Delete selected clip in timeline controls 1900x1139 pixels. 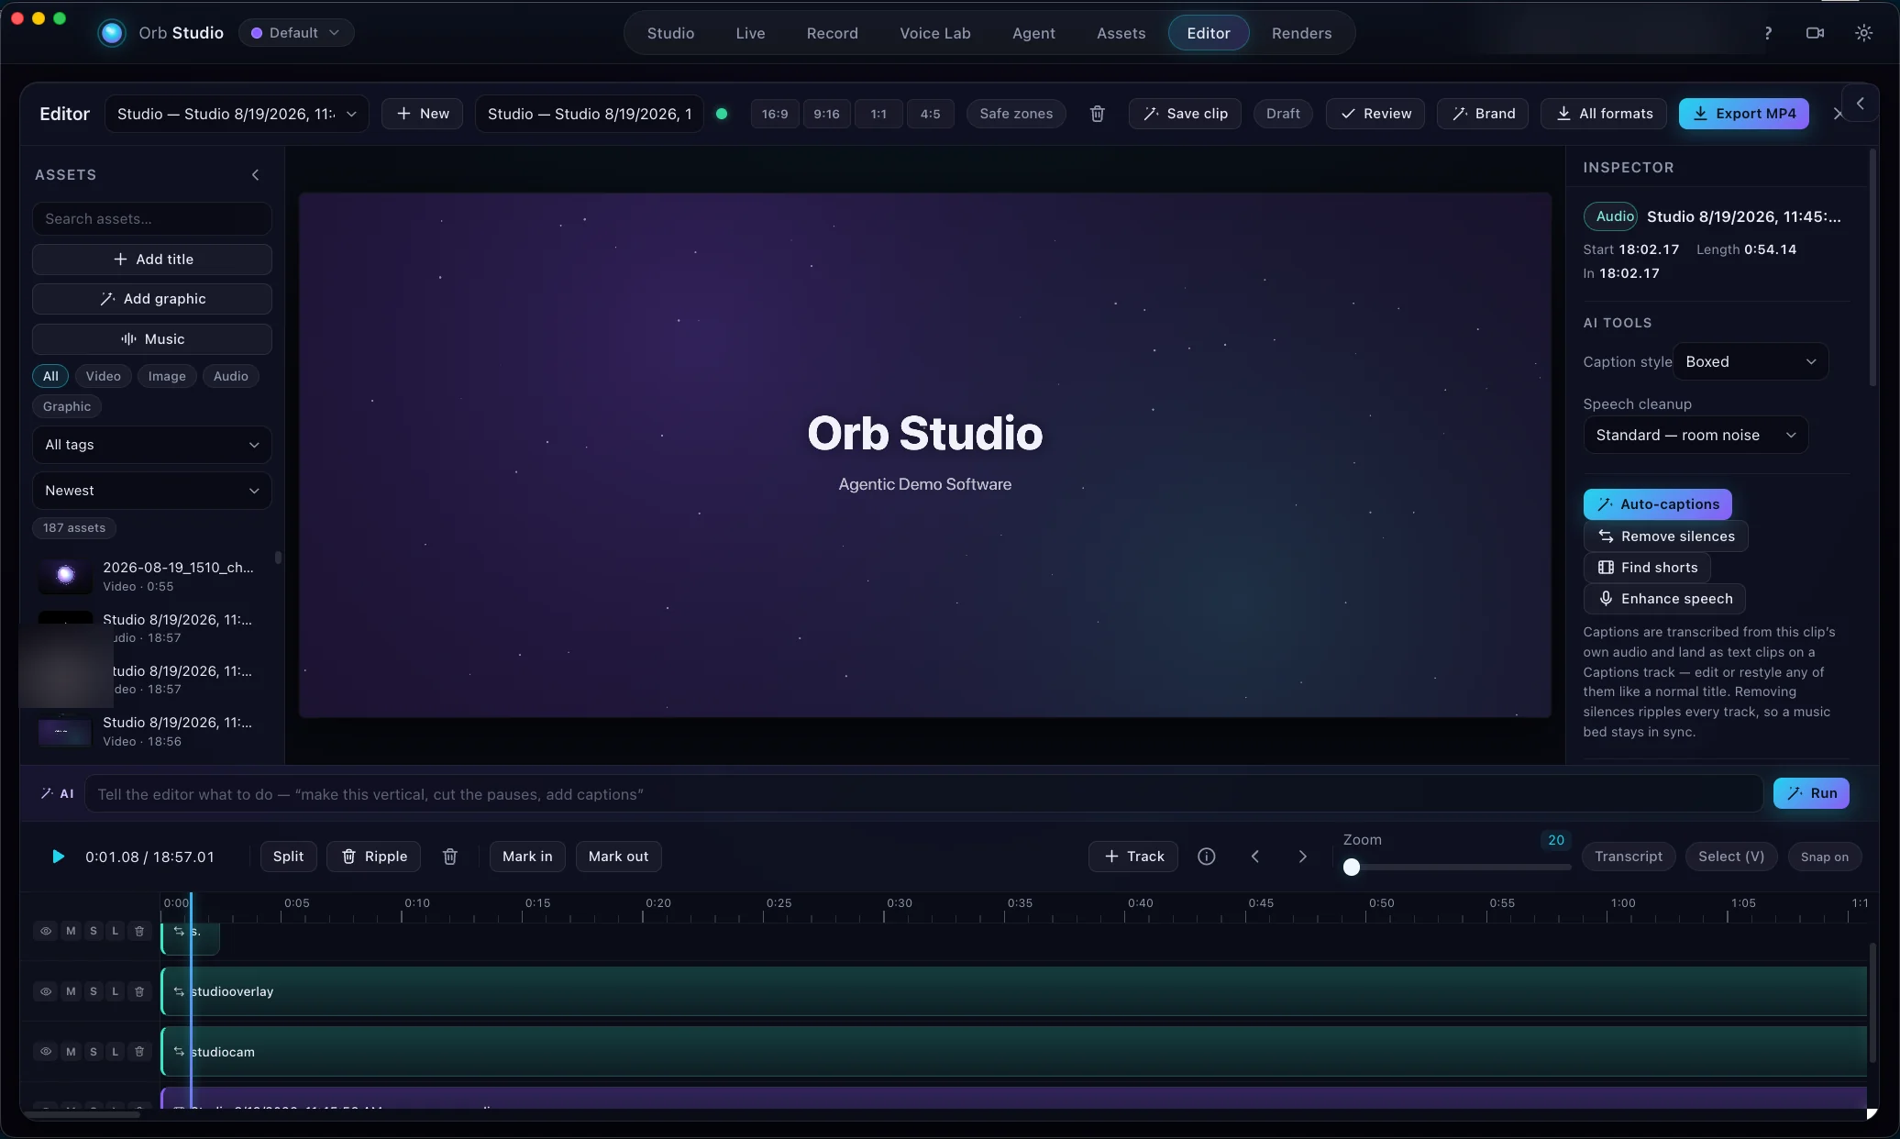tap(449, 857)
